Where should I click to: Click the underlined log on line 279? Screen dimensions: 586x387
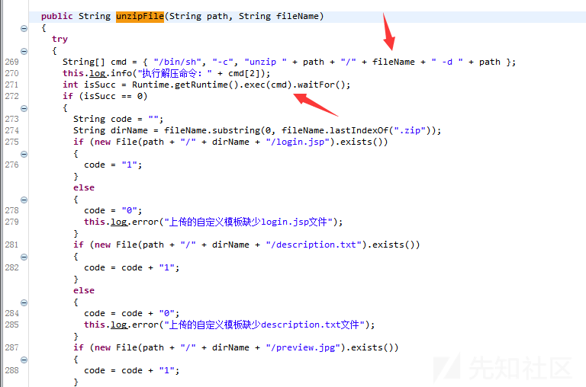pos(119,222)
